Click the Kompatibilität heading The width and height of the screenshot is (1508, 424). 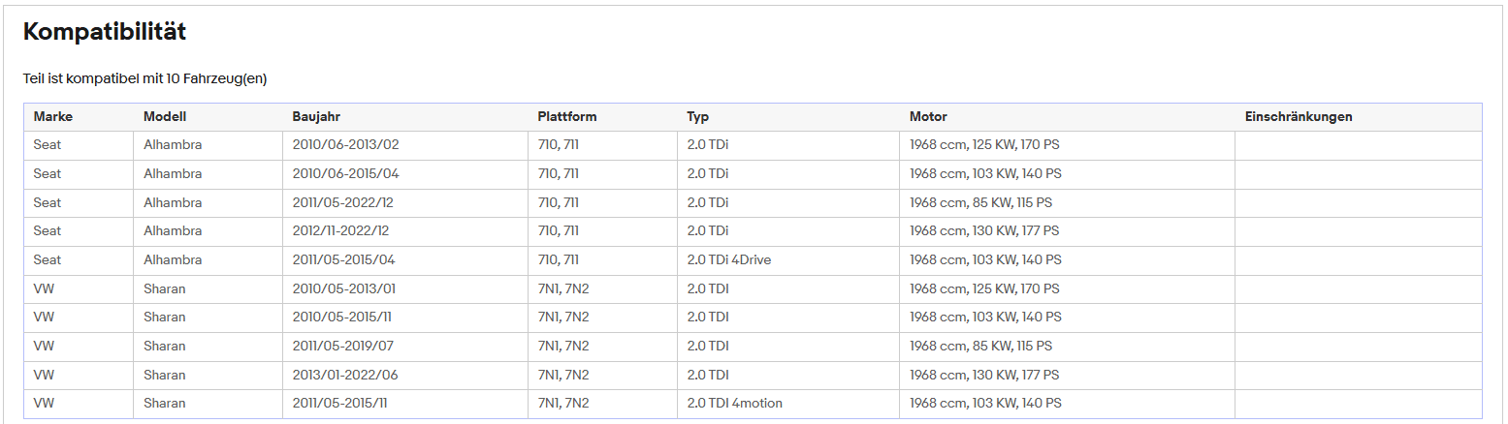105,32
